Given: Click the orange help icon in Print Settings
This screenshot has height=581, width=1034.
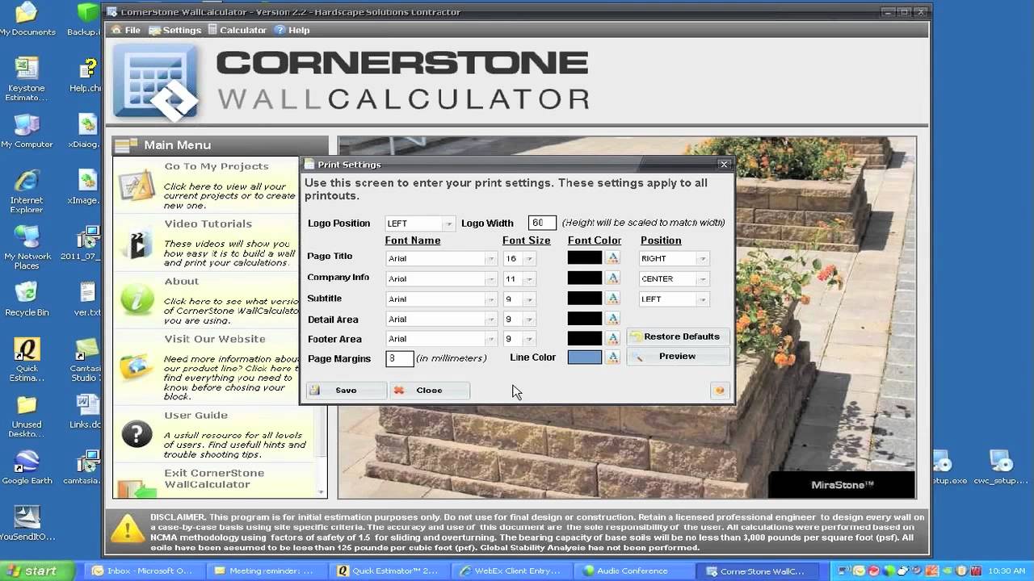Looking at the screenshot, I should coord(719,391).
